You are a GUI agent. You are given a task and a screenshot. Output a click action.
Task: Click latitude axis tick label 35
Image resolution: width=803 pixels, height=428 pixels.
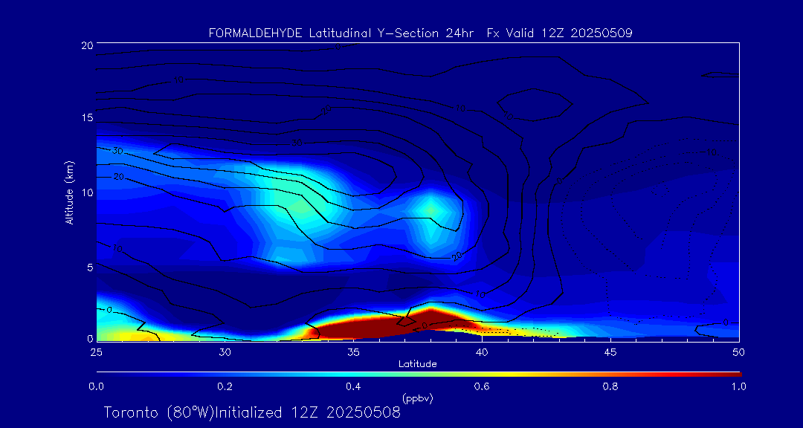pos(353,352)
